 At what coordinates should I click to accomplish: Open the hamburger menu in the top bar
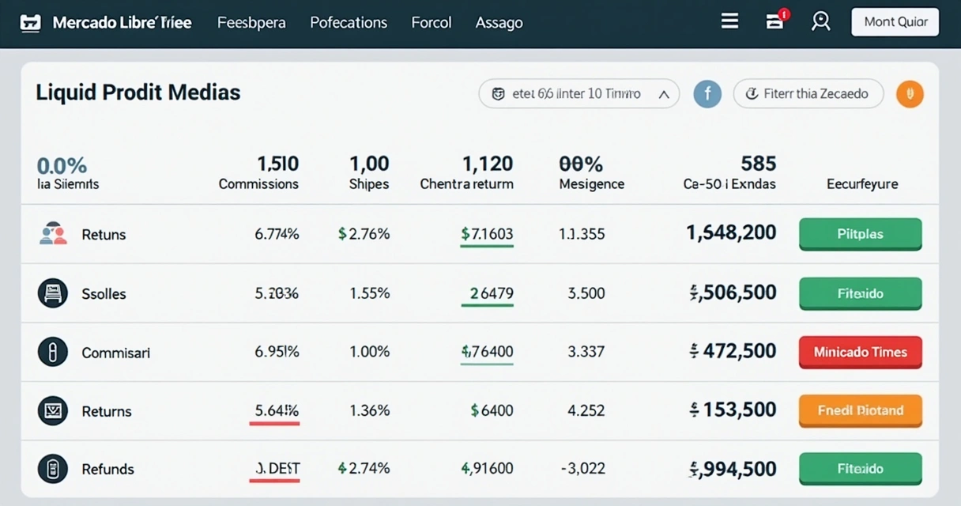[x=729, y=21]
